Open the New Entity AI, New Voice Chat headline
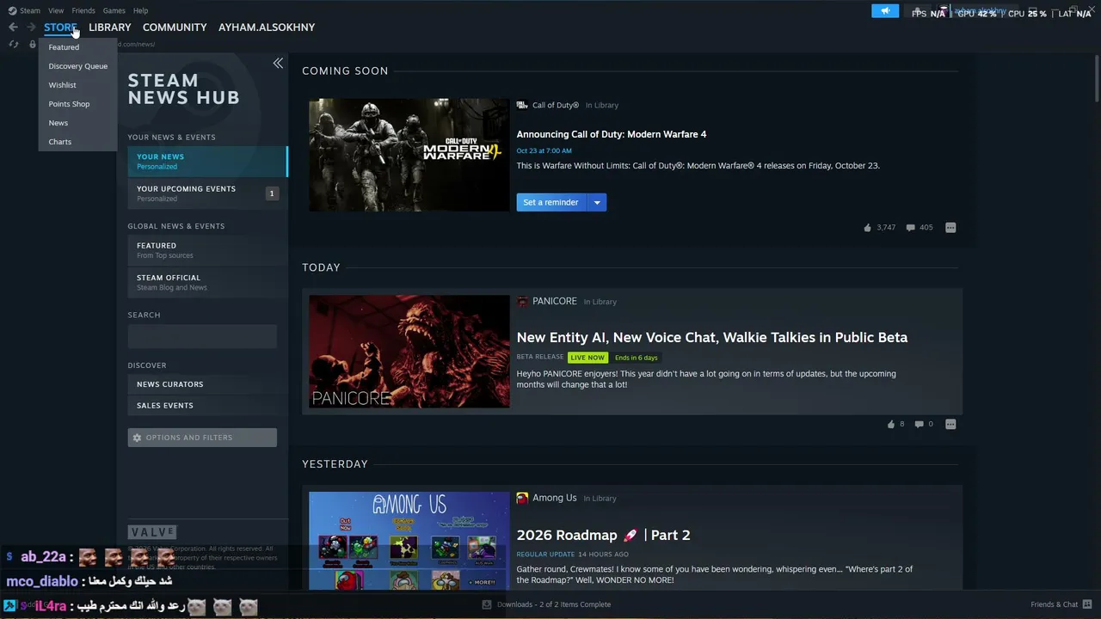1101x619 pixels. tap(712, 337)
